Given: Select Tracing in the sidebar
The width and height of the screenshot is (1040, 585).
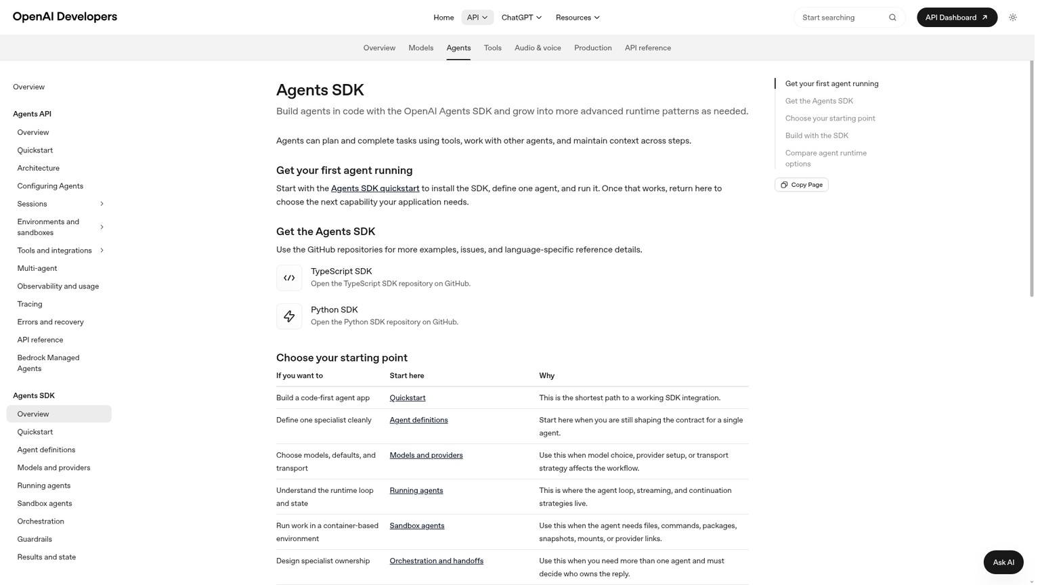Looking at the screenshot, I should click(x=30, y=305).
